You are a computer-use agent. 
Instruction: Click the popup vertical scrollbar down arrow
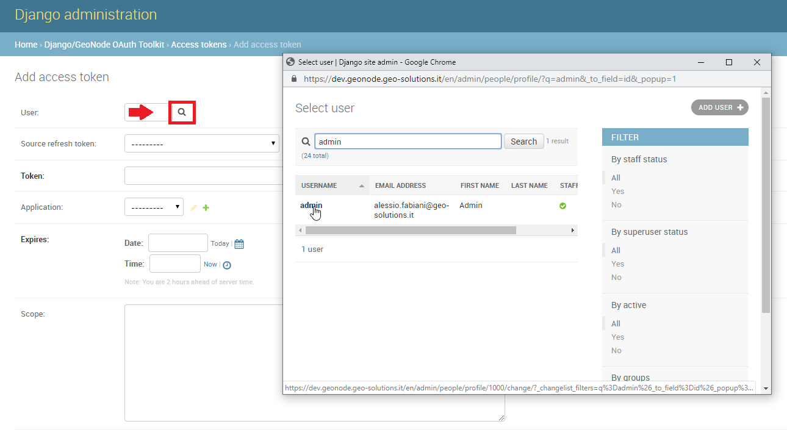(x=766, y=389)
